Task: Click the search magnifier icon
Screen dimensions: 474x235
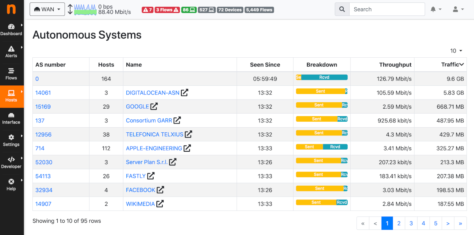Action: 342,9
